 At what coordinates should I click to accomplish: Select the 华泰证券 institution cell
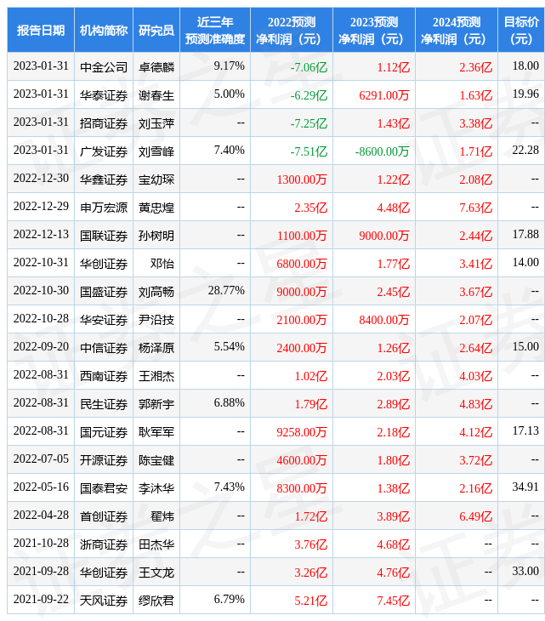click(x=104, y=95)
